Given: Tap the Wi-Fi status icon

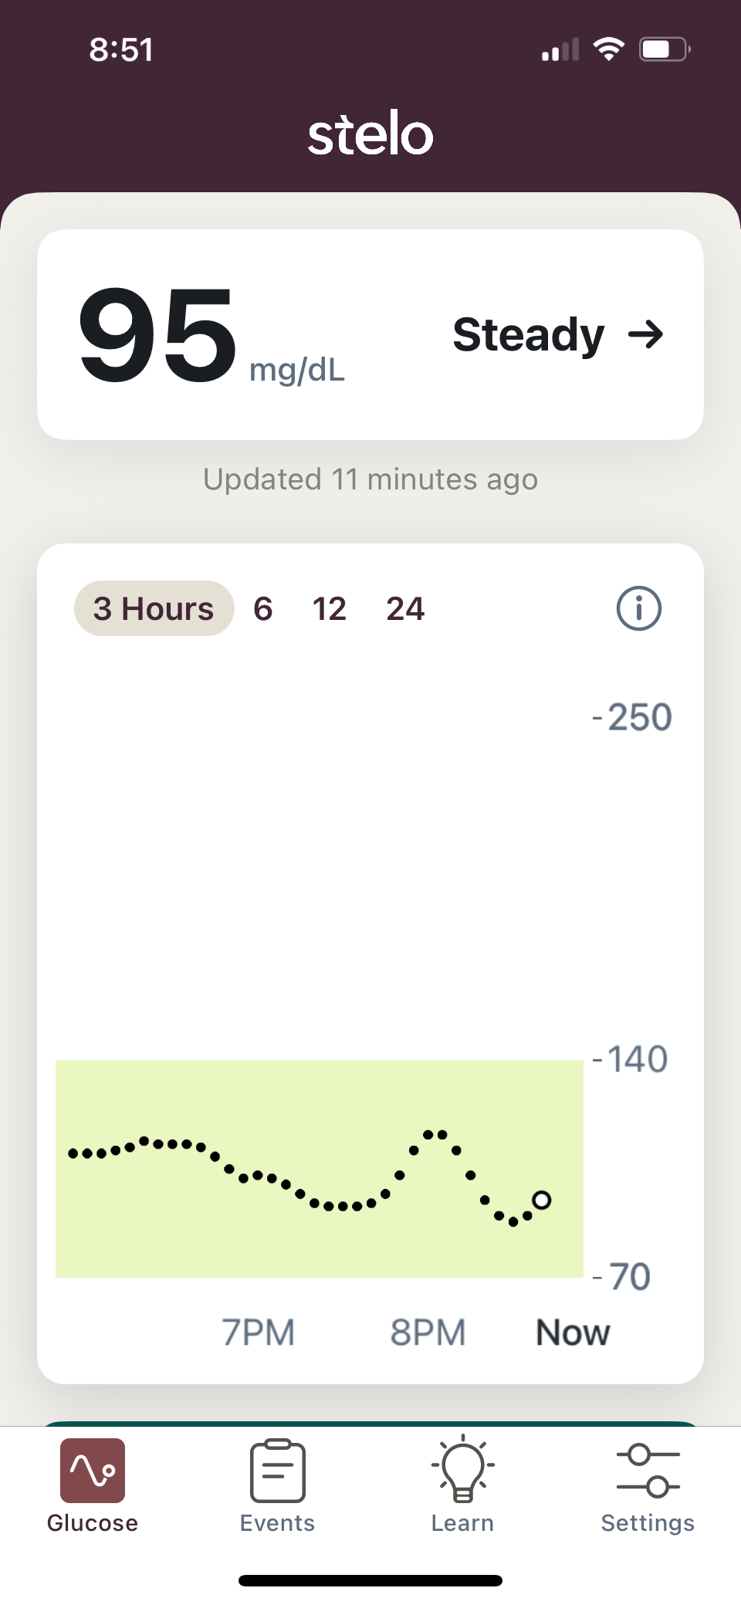Looking at the screenshot, I should pyautogui.click(x=608, y=49).
